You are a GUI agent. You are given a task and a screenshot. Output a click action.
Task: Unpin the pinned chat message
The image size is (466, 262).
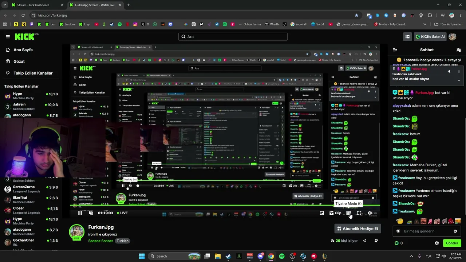tap(449, 72)
